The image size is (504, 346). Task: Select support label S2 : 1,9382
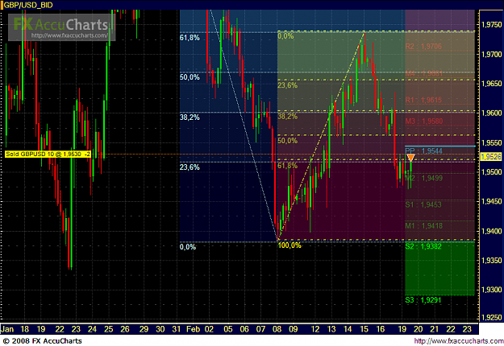[423, 246]
